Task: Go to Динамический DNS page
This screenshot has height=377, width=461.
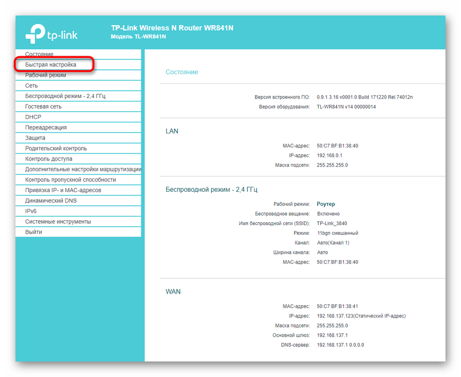Action: [51, 200]
